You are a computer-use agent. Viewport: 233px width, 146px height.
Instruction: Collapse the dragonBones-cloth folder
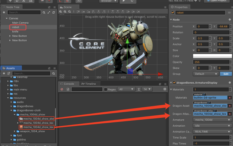click(11, 110)
